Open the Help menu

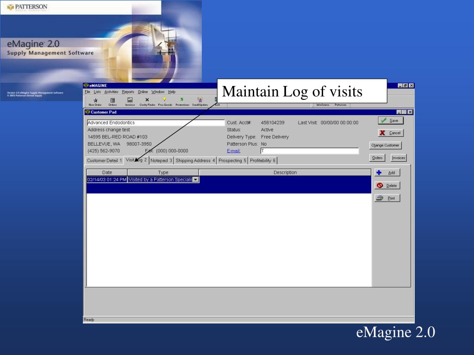pyautogui.click(x=172, y=92)
